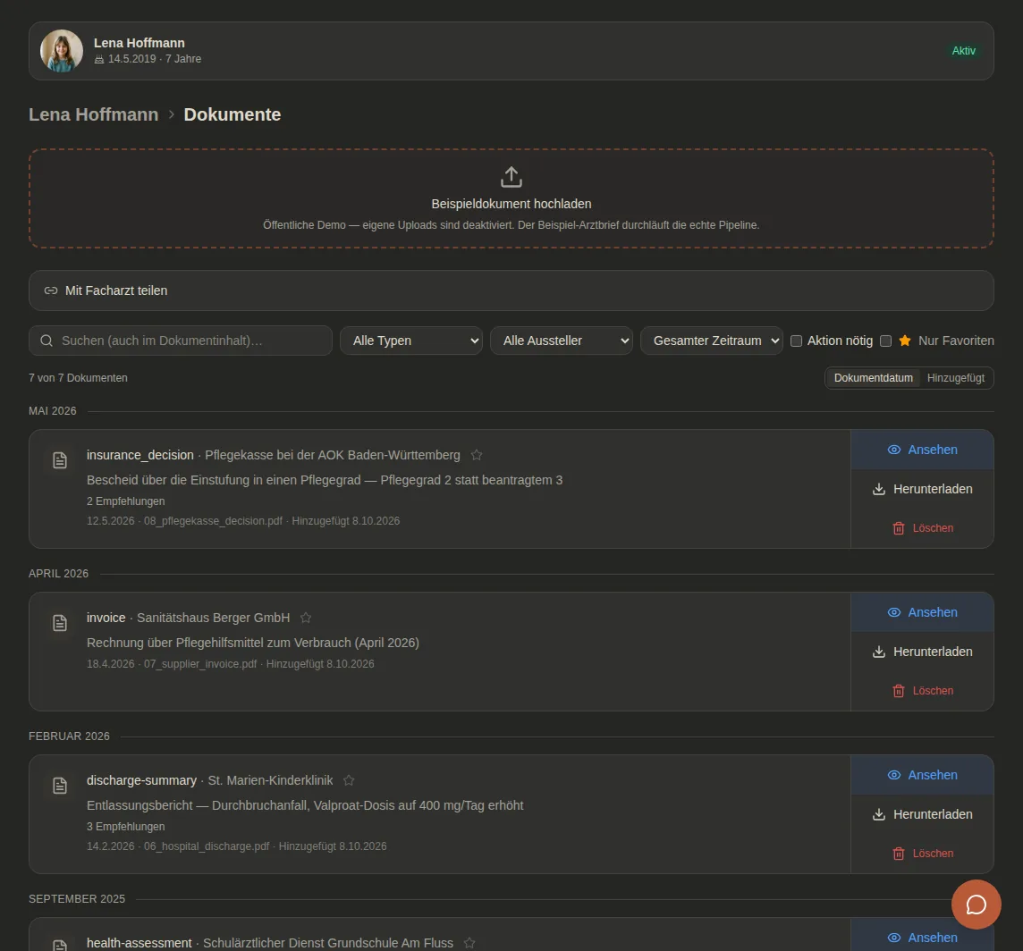Sort by Dokumentdatum tab

click(873, 378)
